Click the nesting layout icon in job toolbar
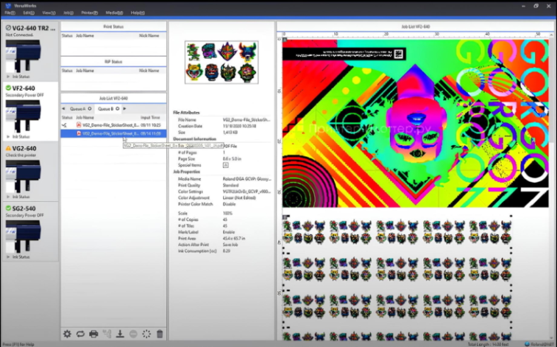The height and width of the screenshot is (347, 557). click(x=107, y=334)
